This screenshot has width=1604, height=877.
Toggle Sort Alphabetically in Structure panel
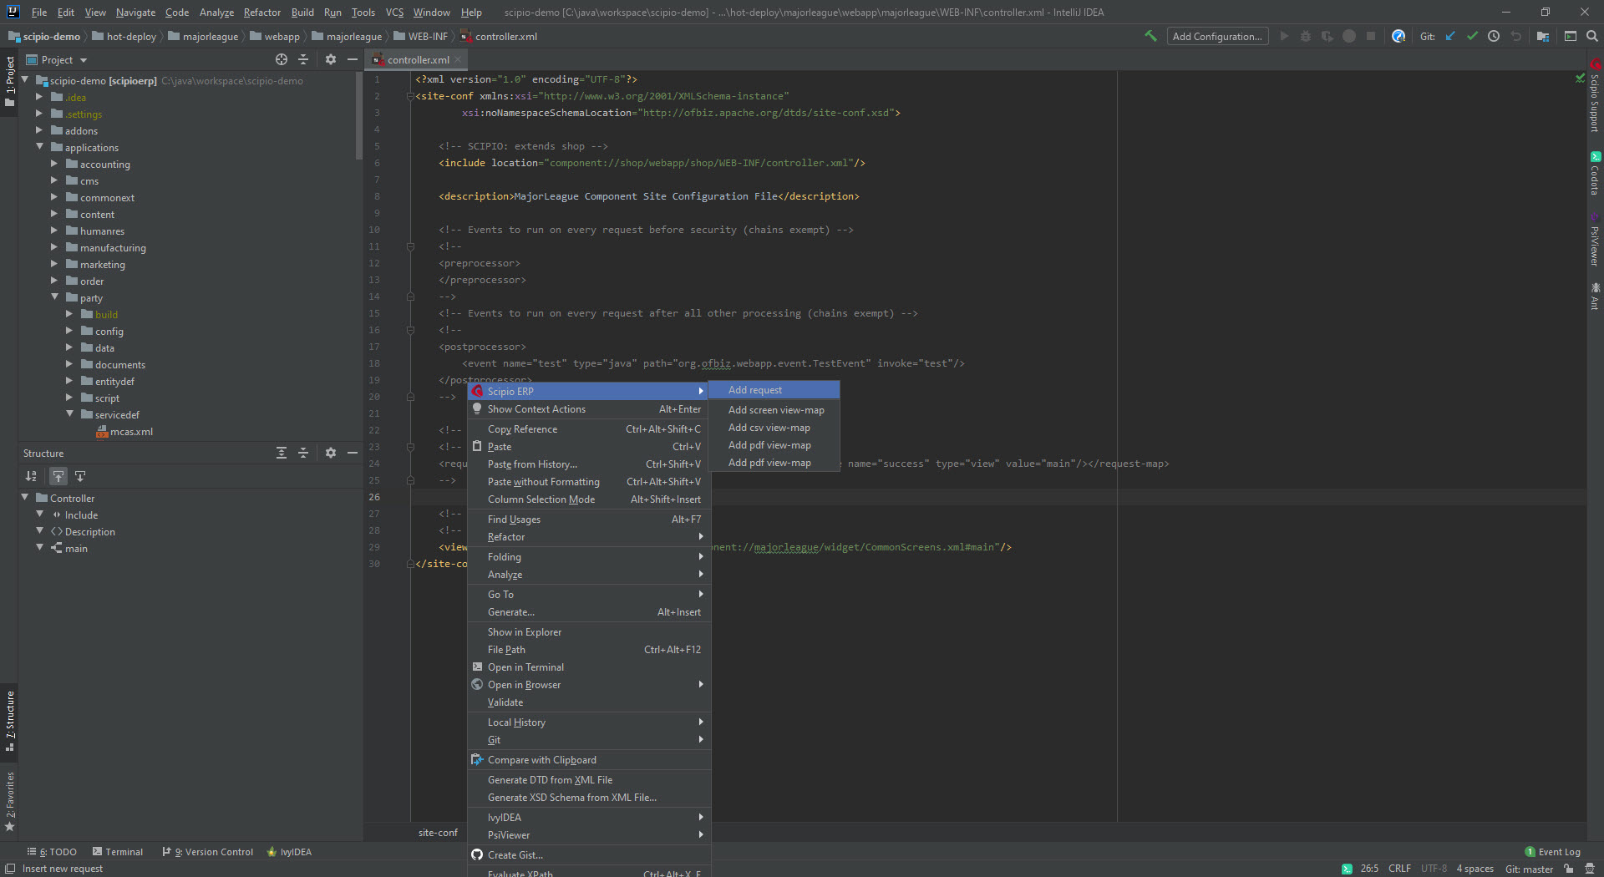31,476
